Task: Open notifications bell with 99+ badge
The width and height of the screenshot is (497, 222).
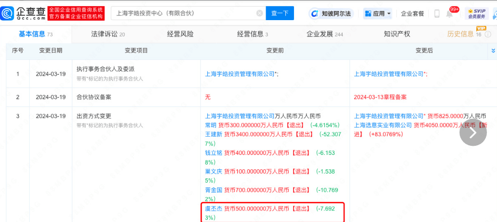Action: tap(449, 13)
